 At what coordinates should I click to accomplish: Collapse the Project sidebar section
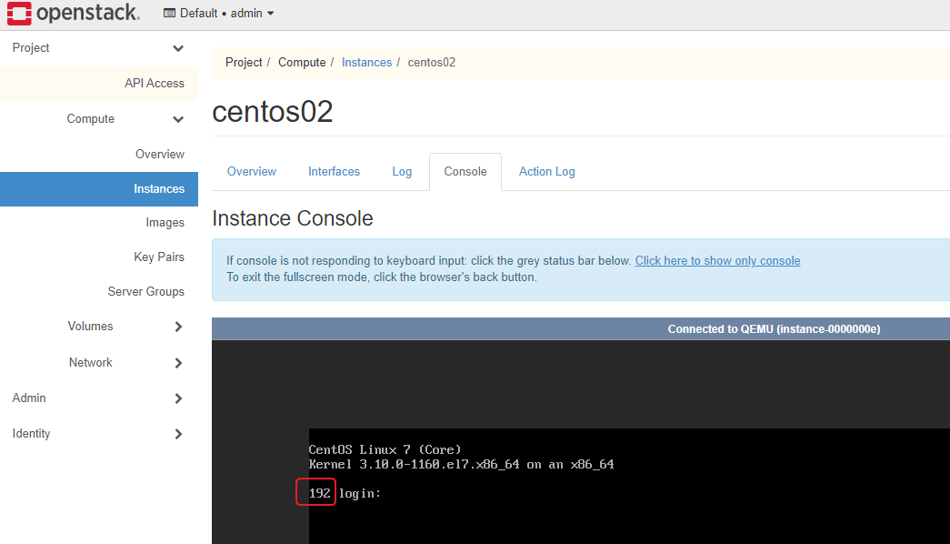tap(178, 48)
